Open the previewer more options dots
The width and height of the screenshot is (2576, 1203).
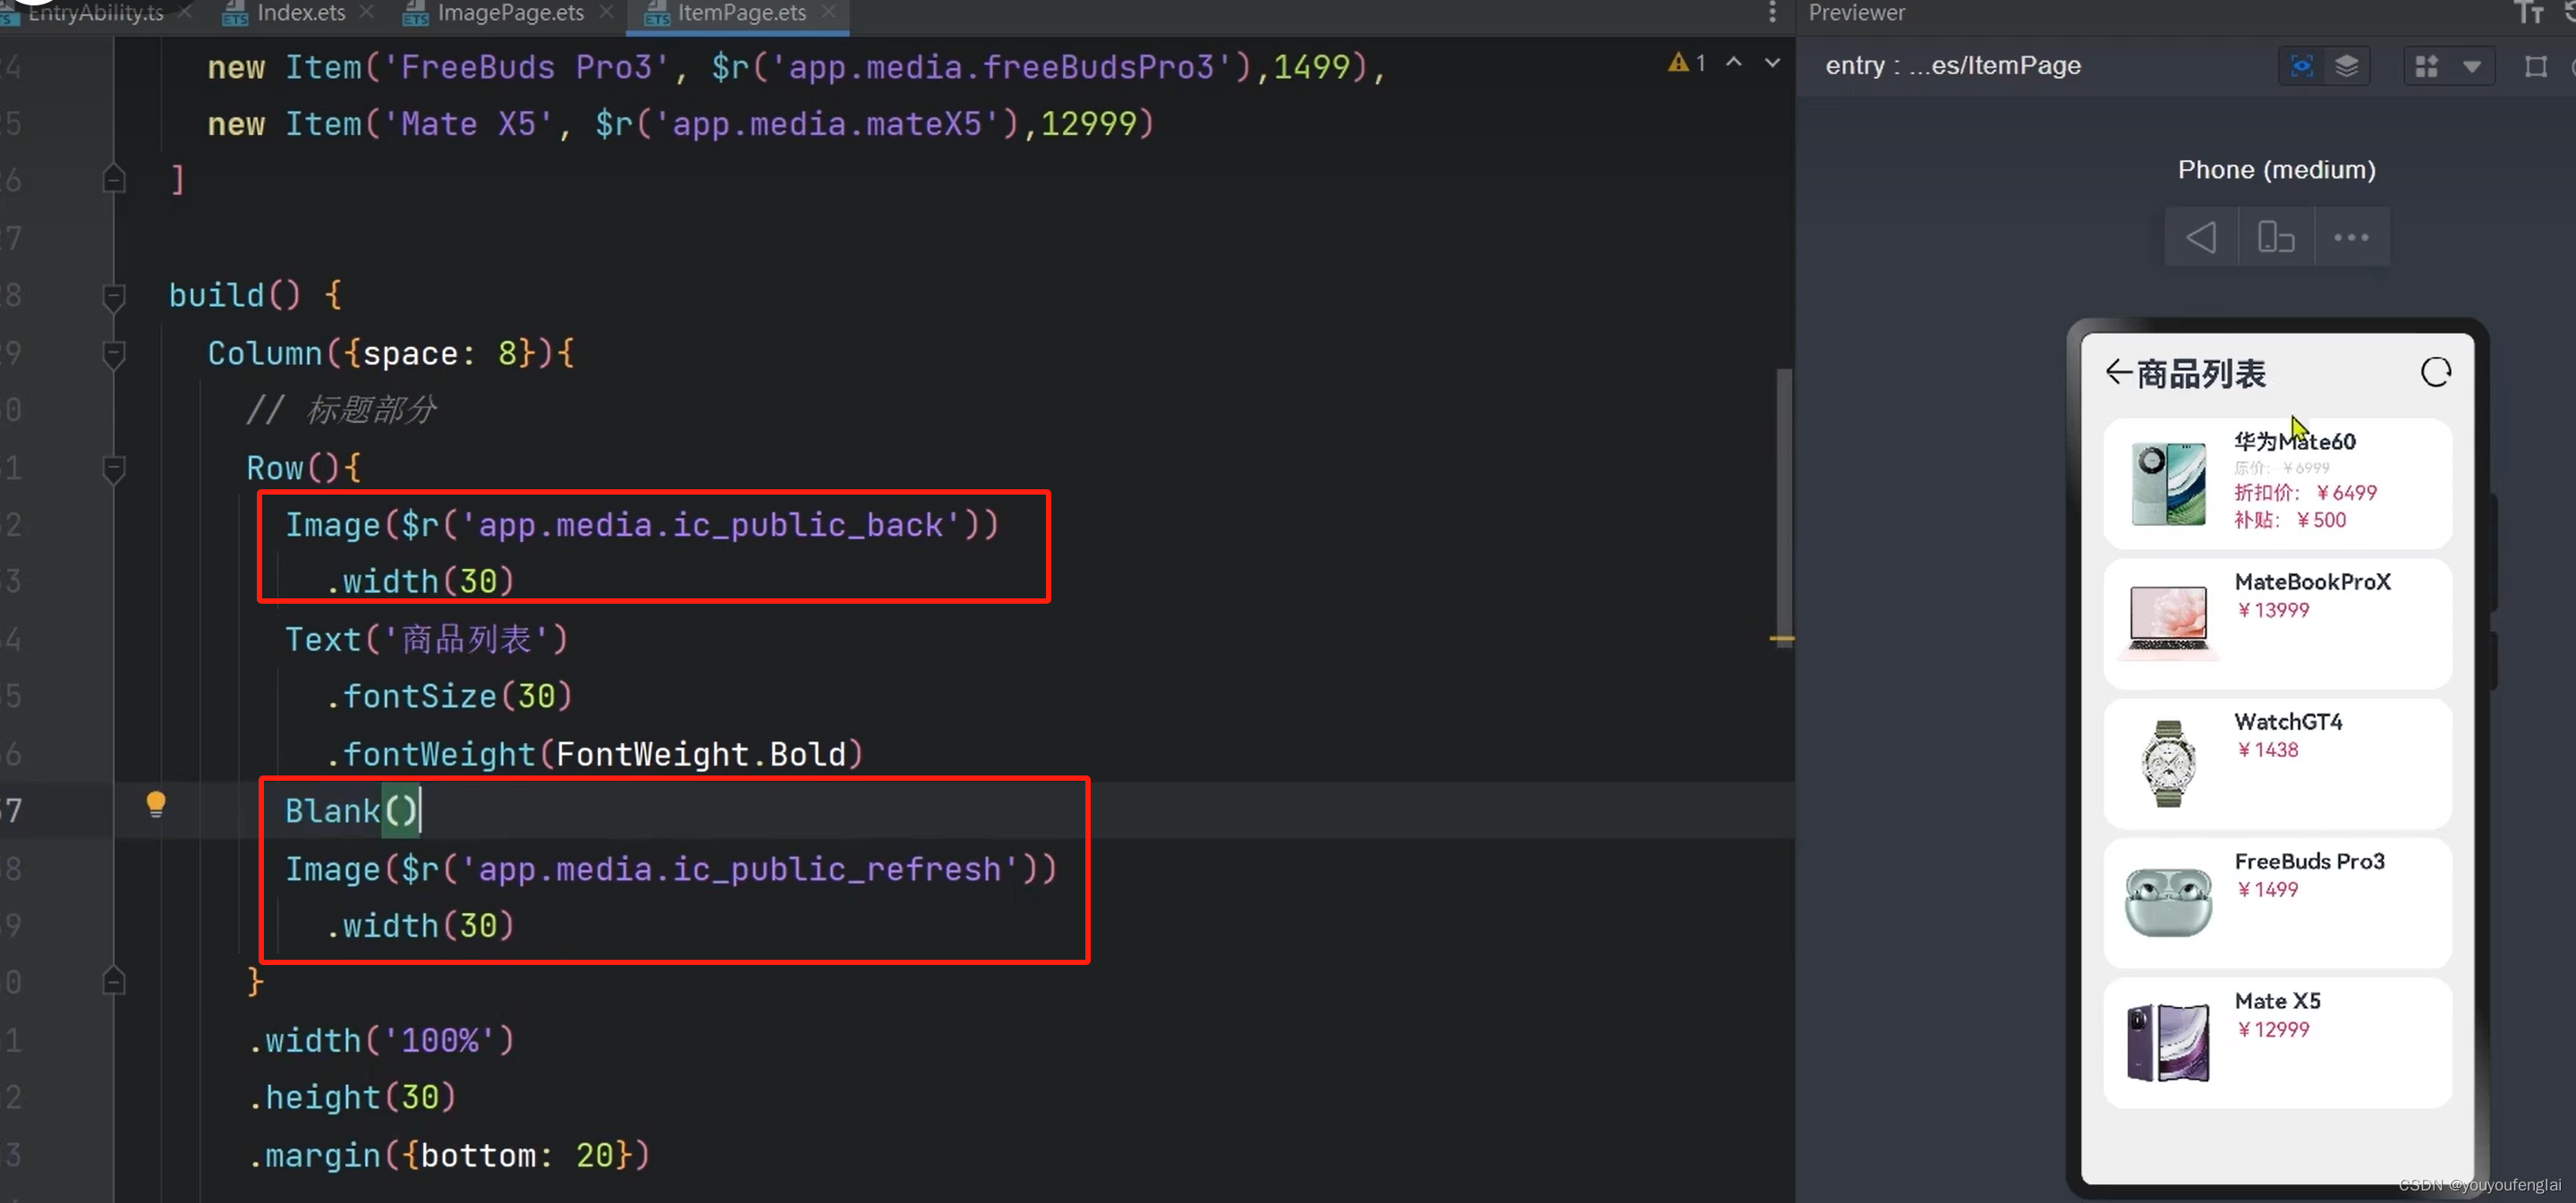[x=2350, y=237]
